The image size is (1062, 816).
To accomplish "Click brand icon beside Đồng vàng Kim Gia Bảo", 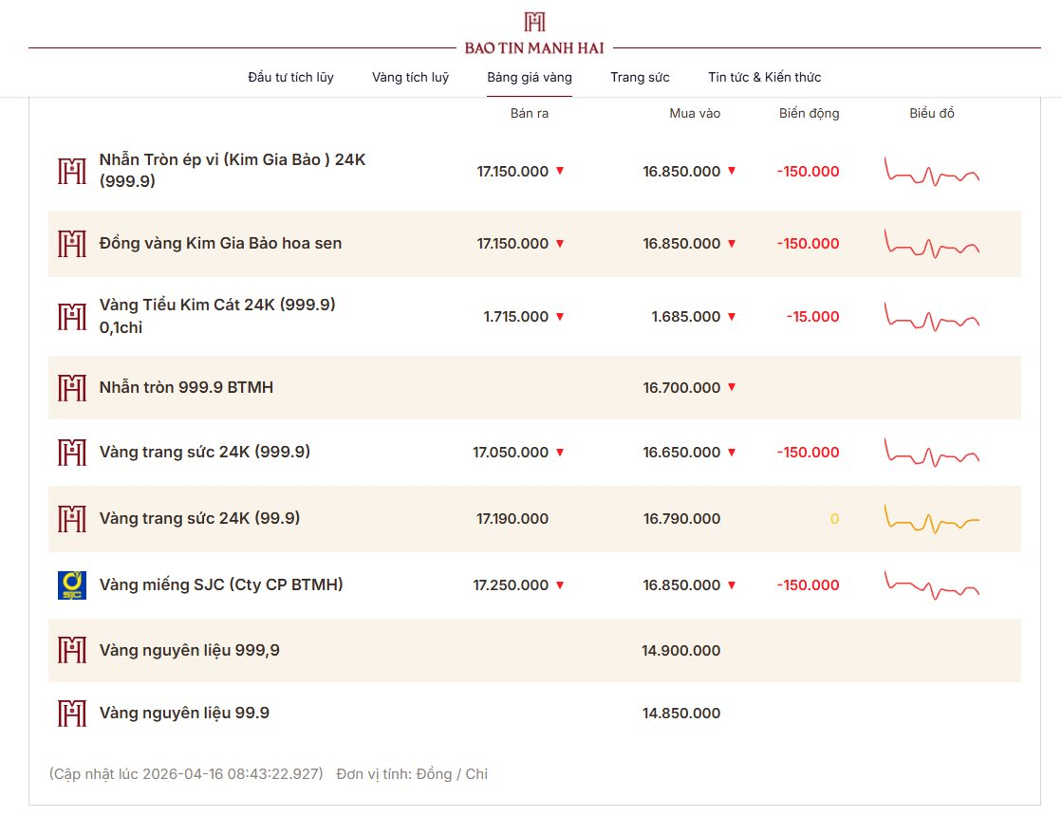I will click(72, 244).
